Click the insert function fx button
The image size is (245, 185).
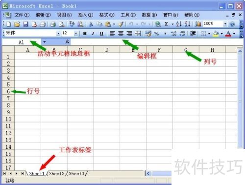click(67, 42)
